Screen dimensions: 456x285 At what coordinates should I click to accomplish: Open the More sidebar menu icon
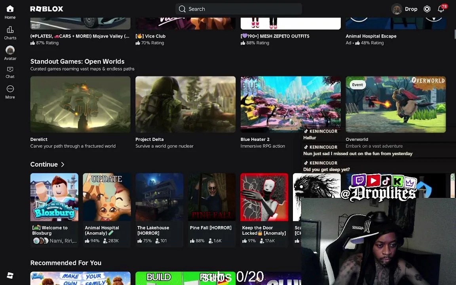(10, 89)
